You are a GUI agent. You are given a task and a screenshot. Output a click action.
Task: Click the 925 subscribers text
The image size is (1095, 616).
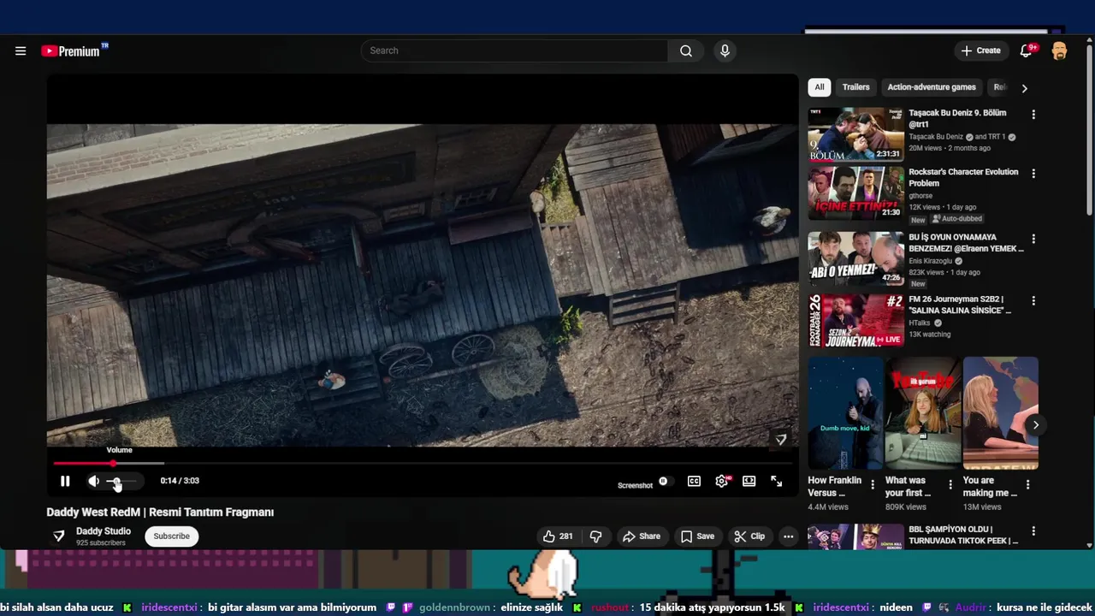[x=101, y=543]
